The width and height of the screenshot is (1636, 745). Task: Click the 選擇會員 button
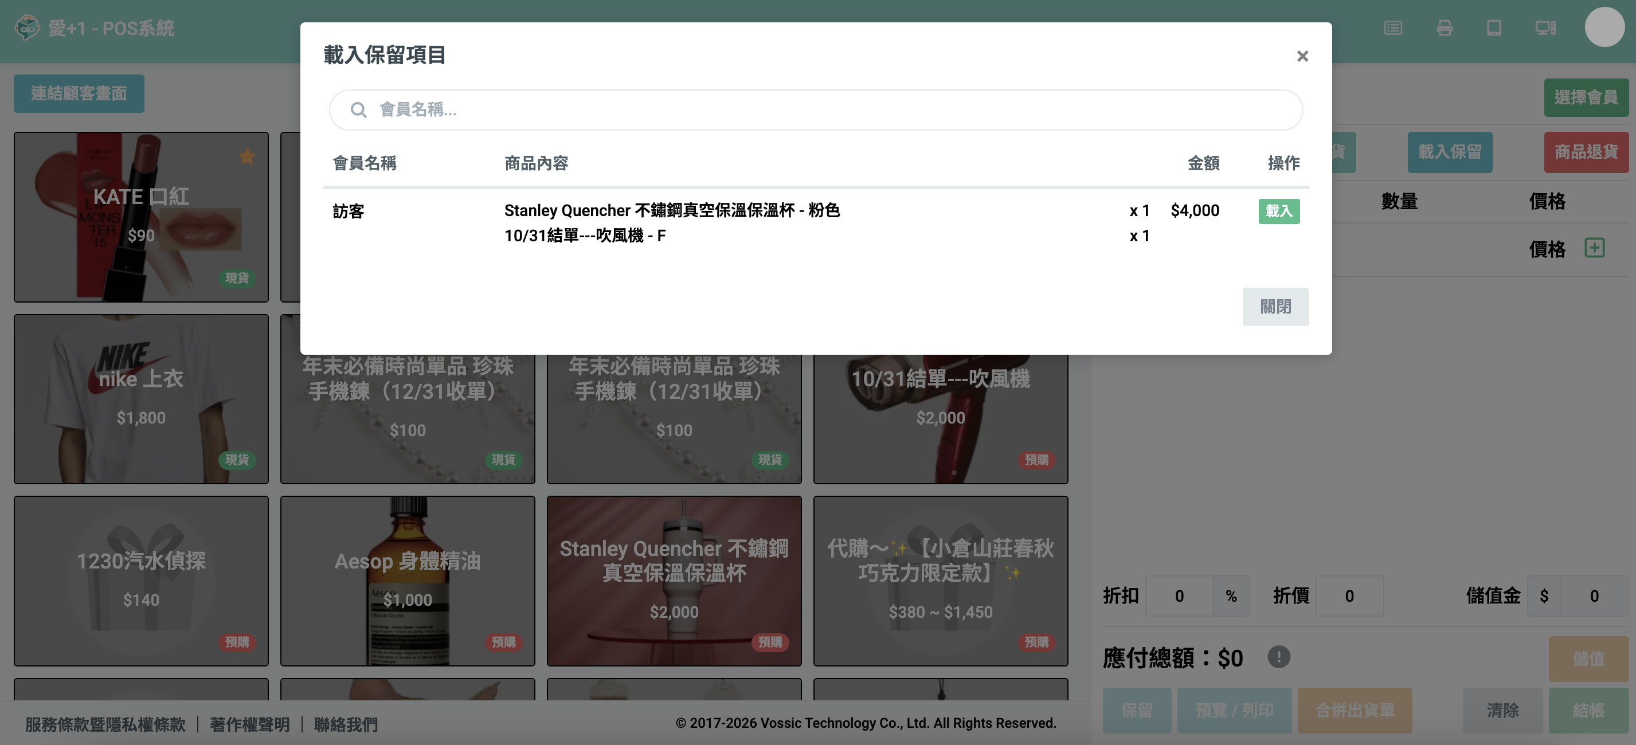coord(1586,98)
